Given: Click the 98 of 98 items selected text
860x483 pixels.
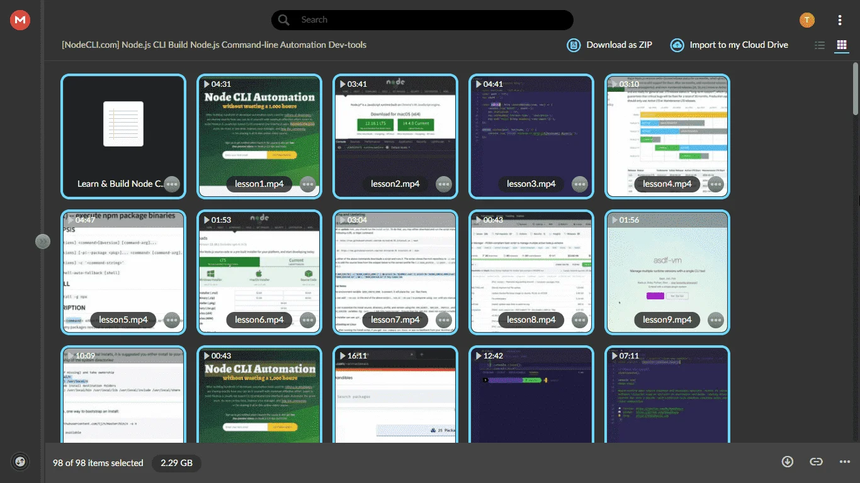Looking at the screenshot, I should pyautogui.click(x=98, y=464).
